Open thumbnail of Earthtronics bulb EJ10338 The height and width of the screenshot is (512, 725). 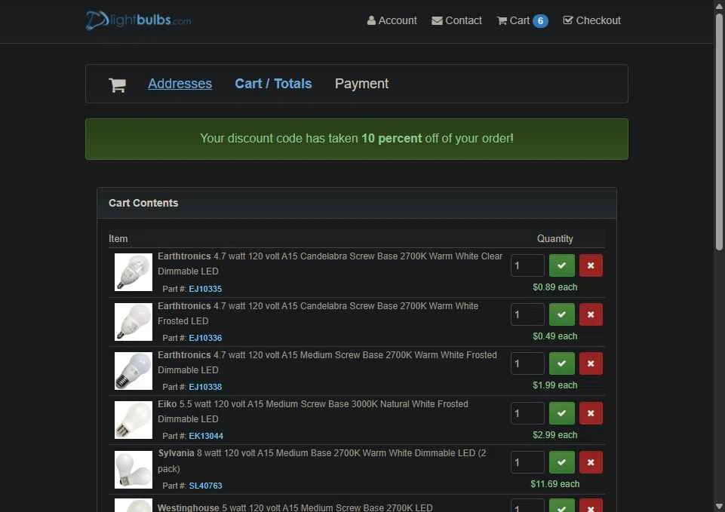pos(134,370)
